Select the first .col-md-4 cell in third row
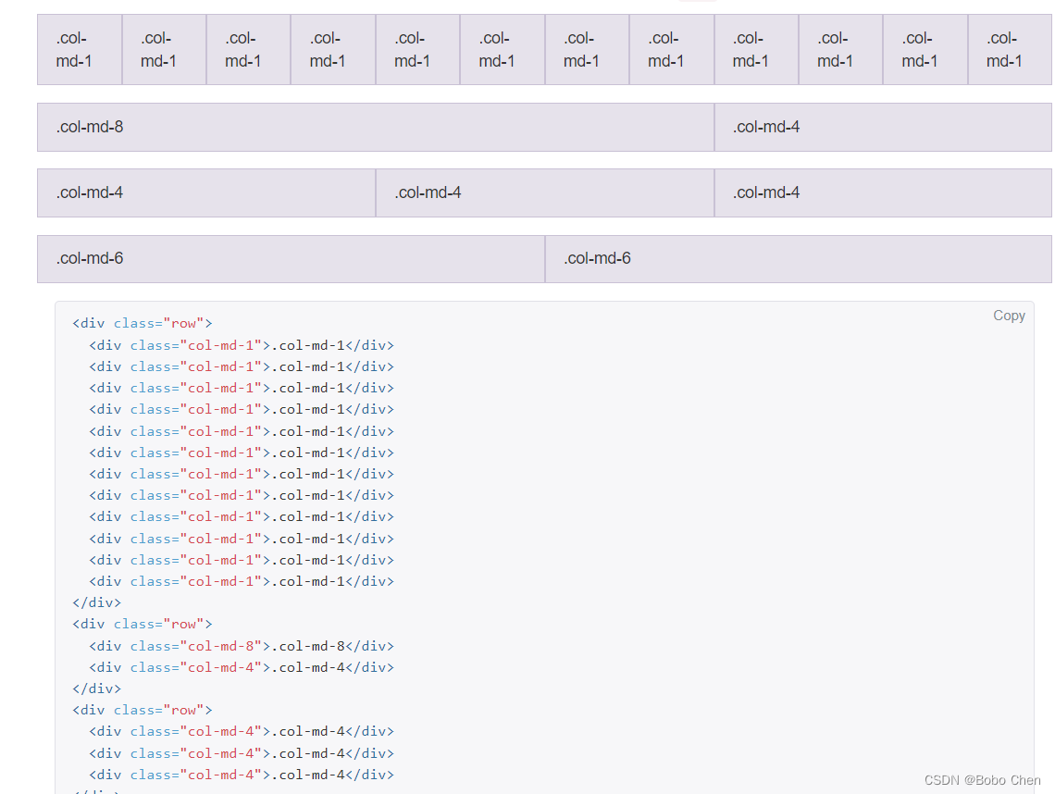The width and height of the screenshot is (1055, 794). pos(205,192)
